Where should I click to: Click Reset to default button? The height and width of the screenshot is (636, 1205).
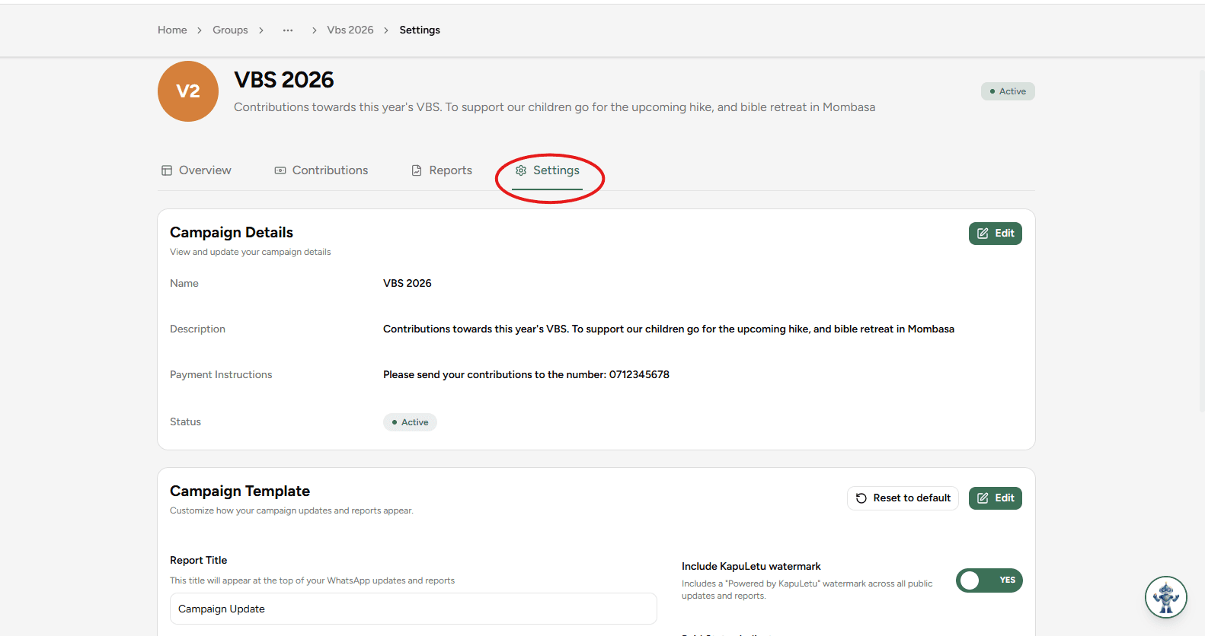(903, 498)
